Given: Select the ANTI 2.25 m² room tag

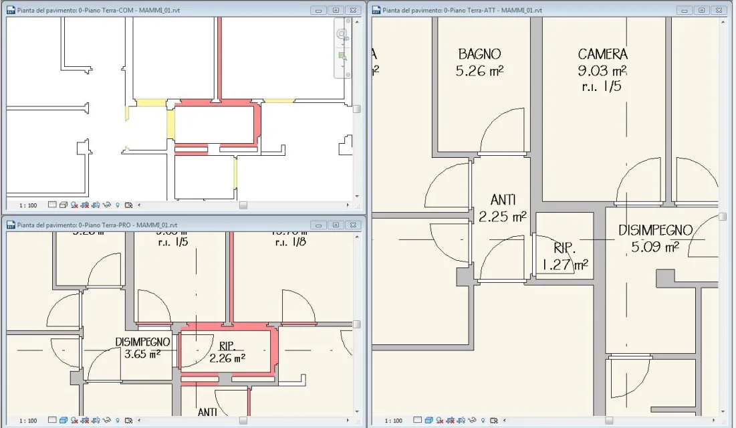Looking at the screenshot, I should click(x=502, y=208).
